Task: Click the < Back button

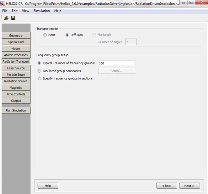Action: 167,186
